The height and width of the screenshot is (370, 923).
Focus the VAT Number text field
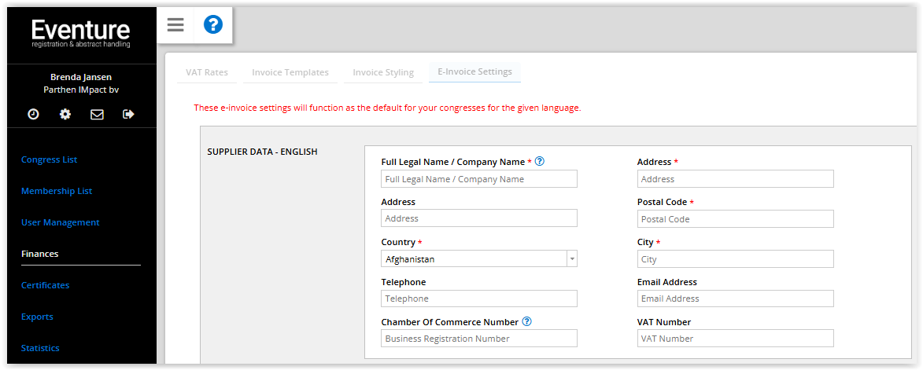735,339
